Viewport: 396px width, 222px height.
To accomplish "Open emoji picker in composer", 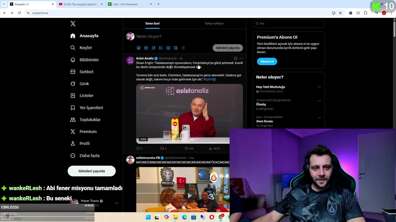I will point(168,48).
